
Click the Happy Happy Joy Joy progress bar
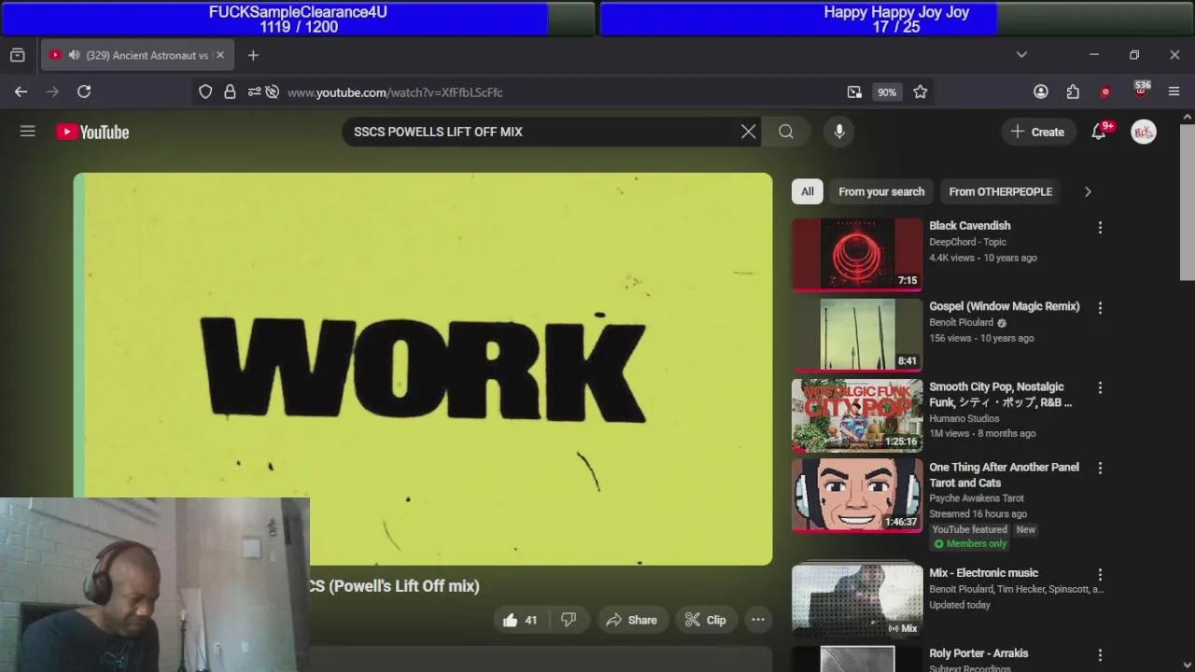896,19
